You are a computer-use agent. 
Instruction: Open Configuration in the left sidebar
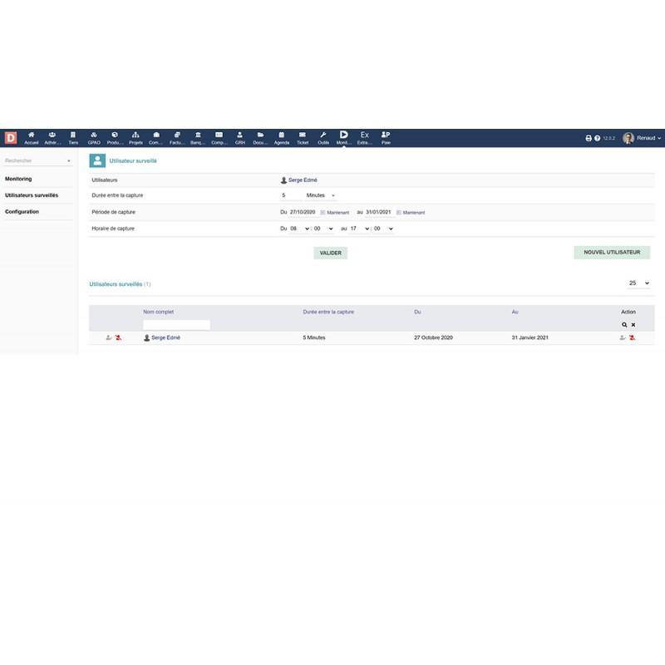22,212
